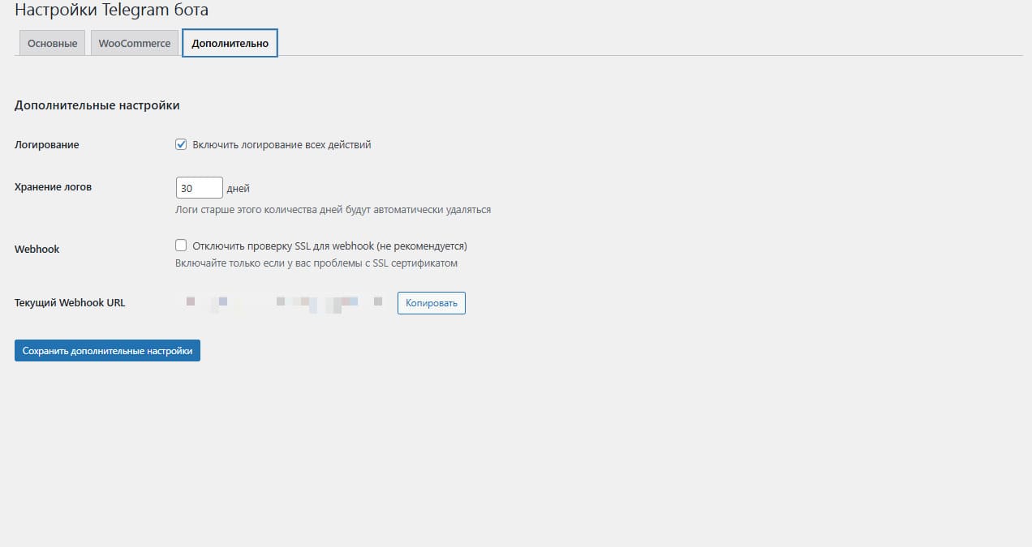1032x547 pixels.
Task: Click the 'Текущий Webhook URL' row label
Action: pyautogui.click(x=70, y=303)
